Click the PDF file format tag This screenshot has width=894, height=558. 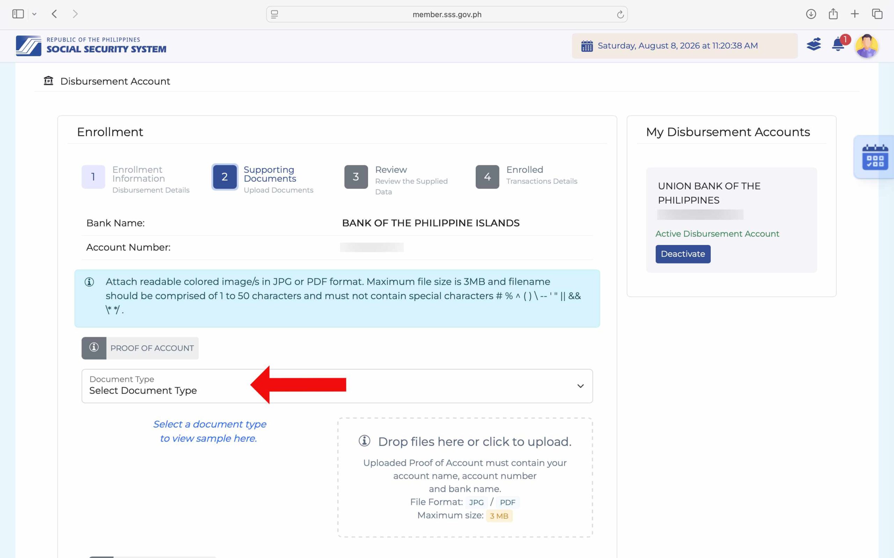click(507, 502)
